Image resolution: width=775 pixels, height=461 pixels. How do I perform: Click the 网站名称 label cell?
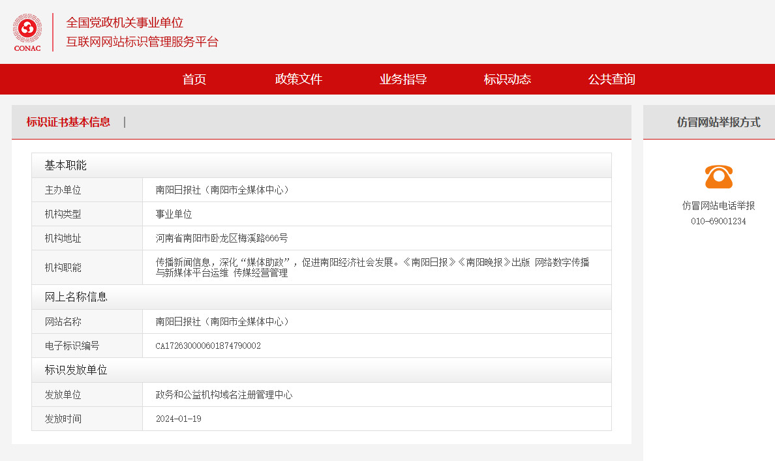click(x=87, y=321)
